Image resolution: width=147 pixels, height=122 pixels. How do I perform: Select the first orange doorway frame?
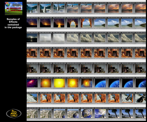pyautogui.click(x=32, y=53)
